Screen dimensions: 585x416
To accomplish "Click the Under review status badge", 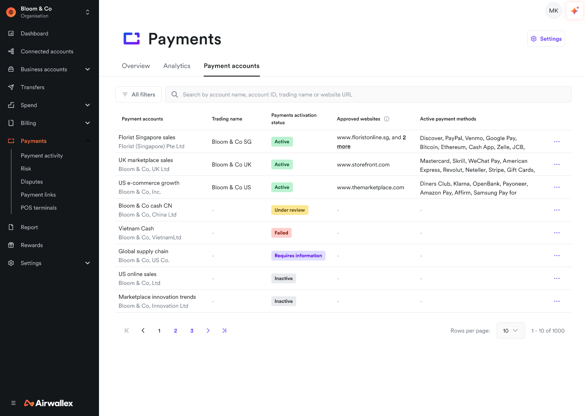I will [x=290, y=210].
